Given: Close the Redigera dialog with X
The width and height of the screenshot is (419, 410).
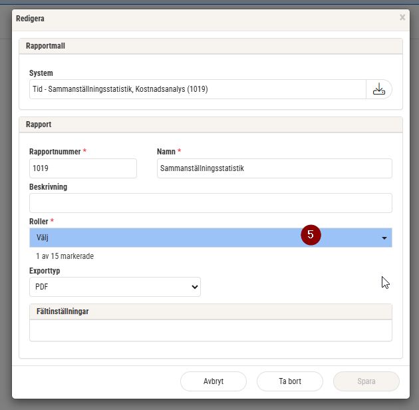Looking at the screenshot, I should (402, 18).
